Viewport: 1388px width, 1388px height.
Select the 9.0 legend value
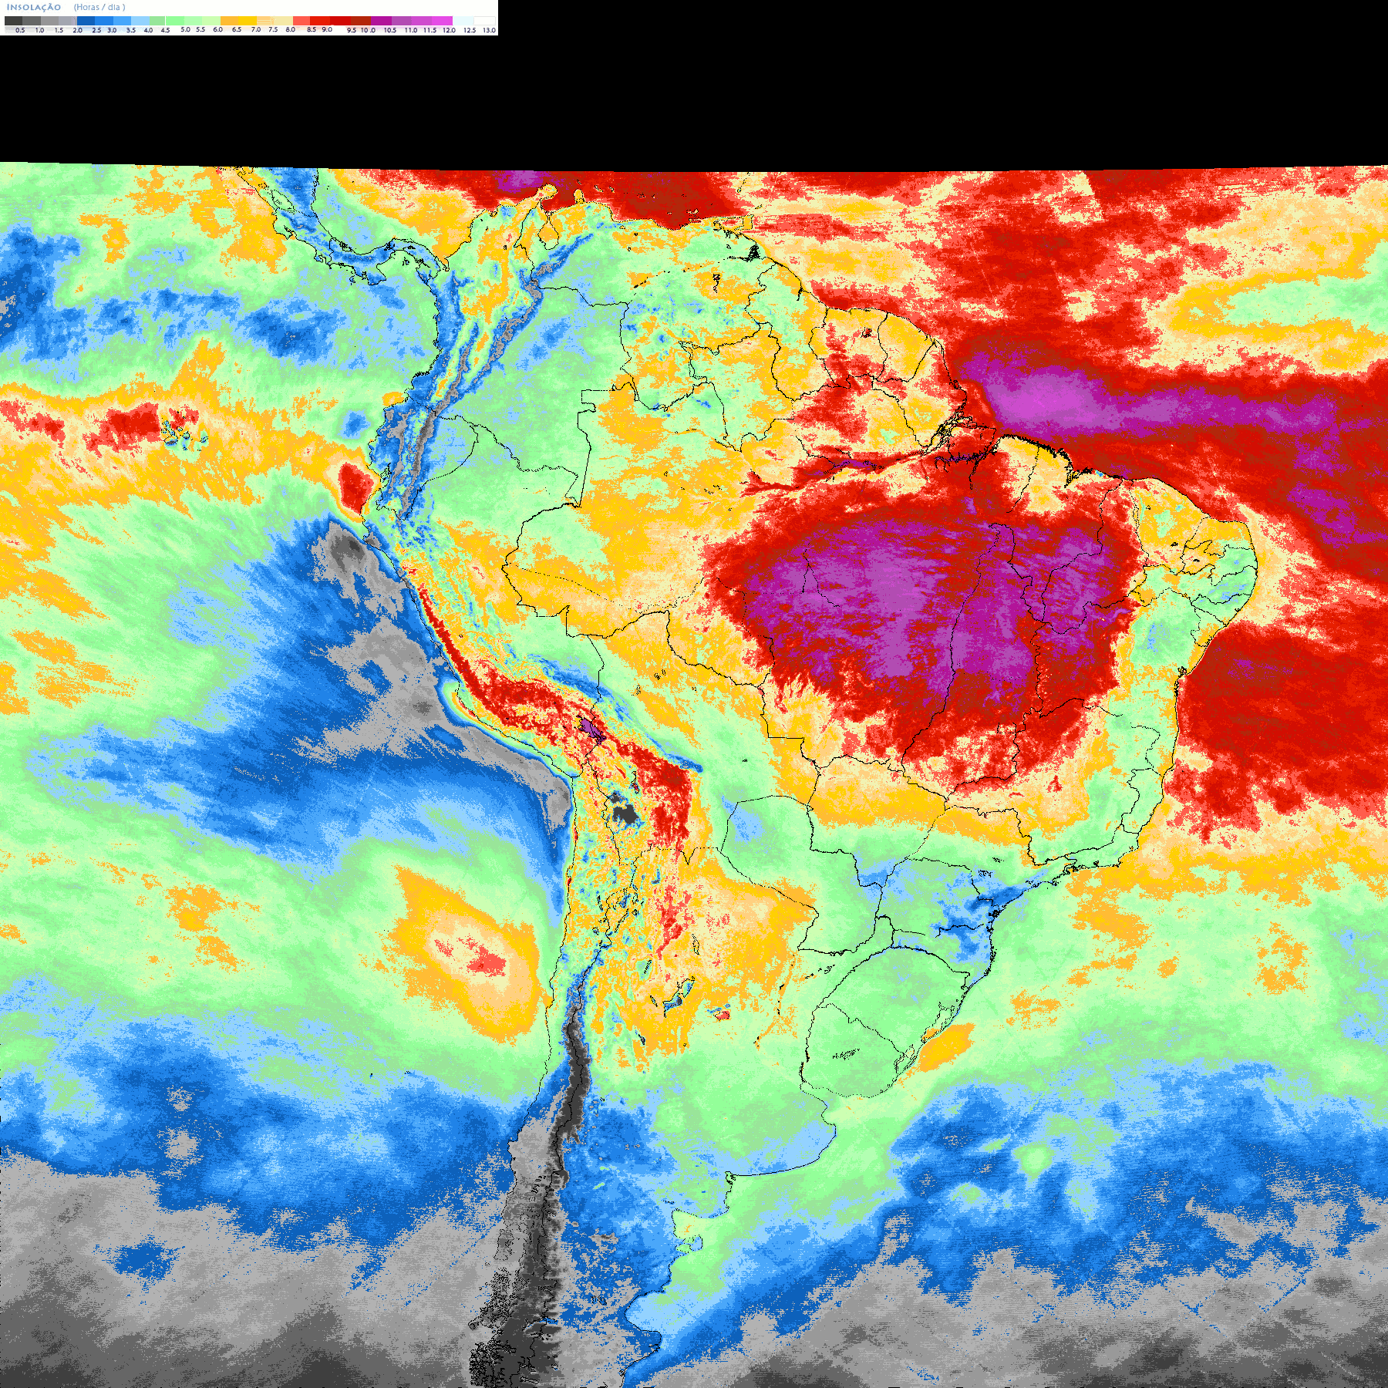[x=327, y=29]
